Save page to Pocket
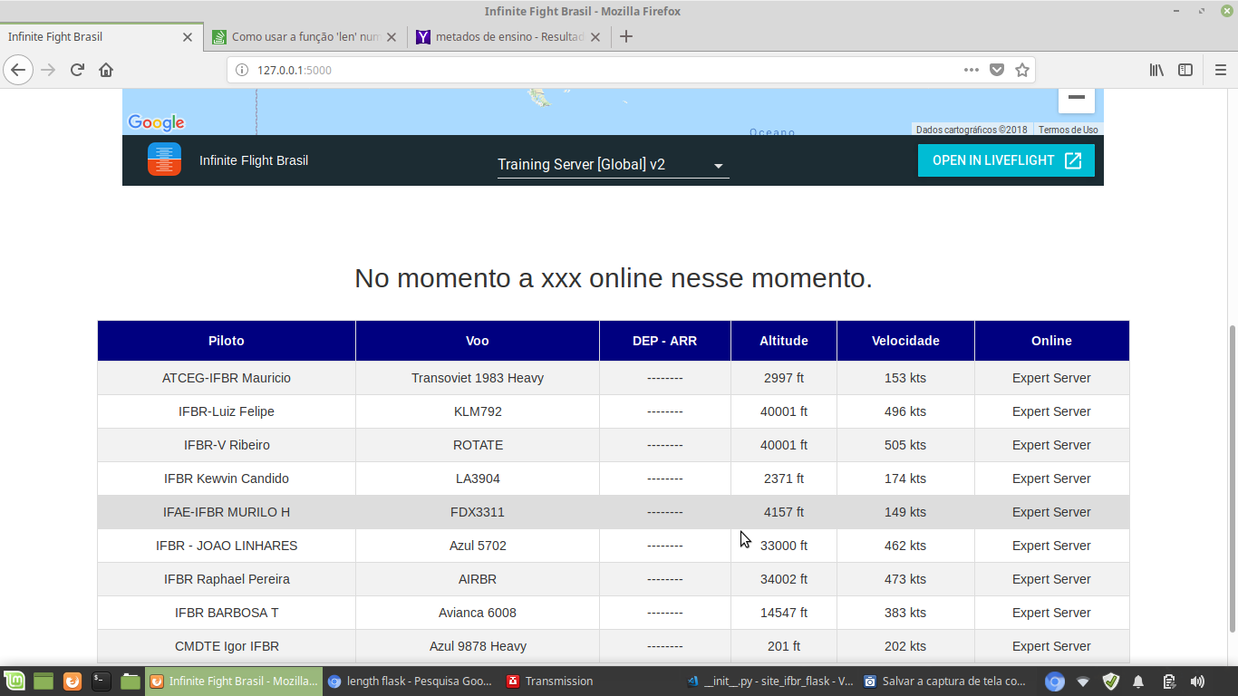This screenshot has height=696, width=1238. click(996, 70)
